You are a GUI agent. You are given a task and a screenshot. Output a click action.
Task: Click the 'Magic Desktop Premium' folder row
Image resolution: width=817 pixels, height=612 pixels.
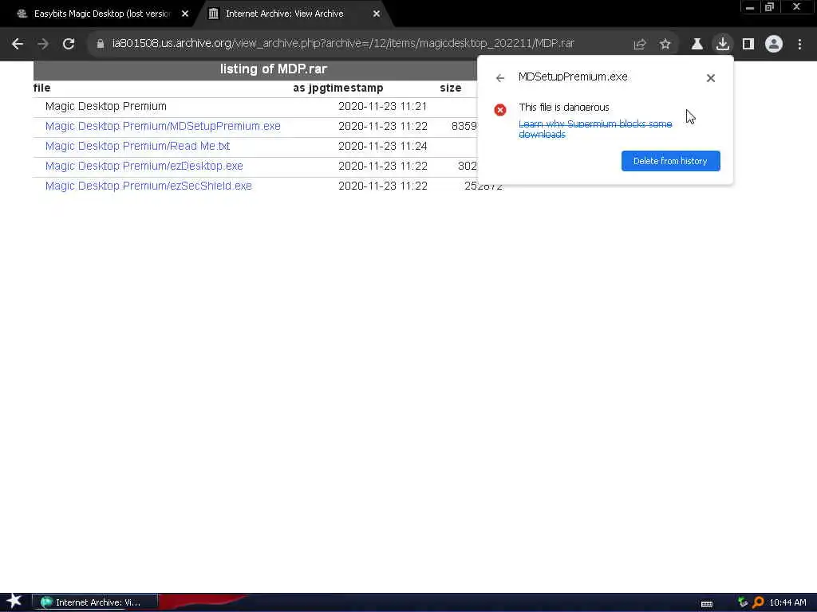pyautogui.click(x=106, y=106)
